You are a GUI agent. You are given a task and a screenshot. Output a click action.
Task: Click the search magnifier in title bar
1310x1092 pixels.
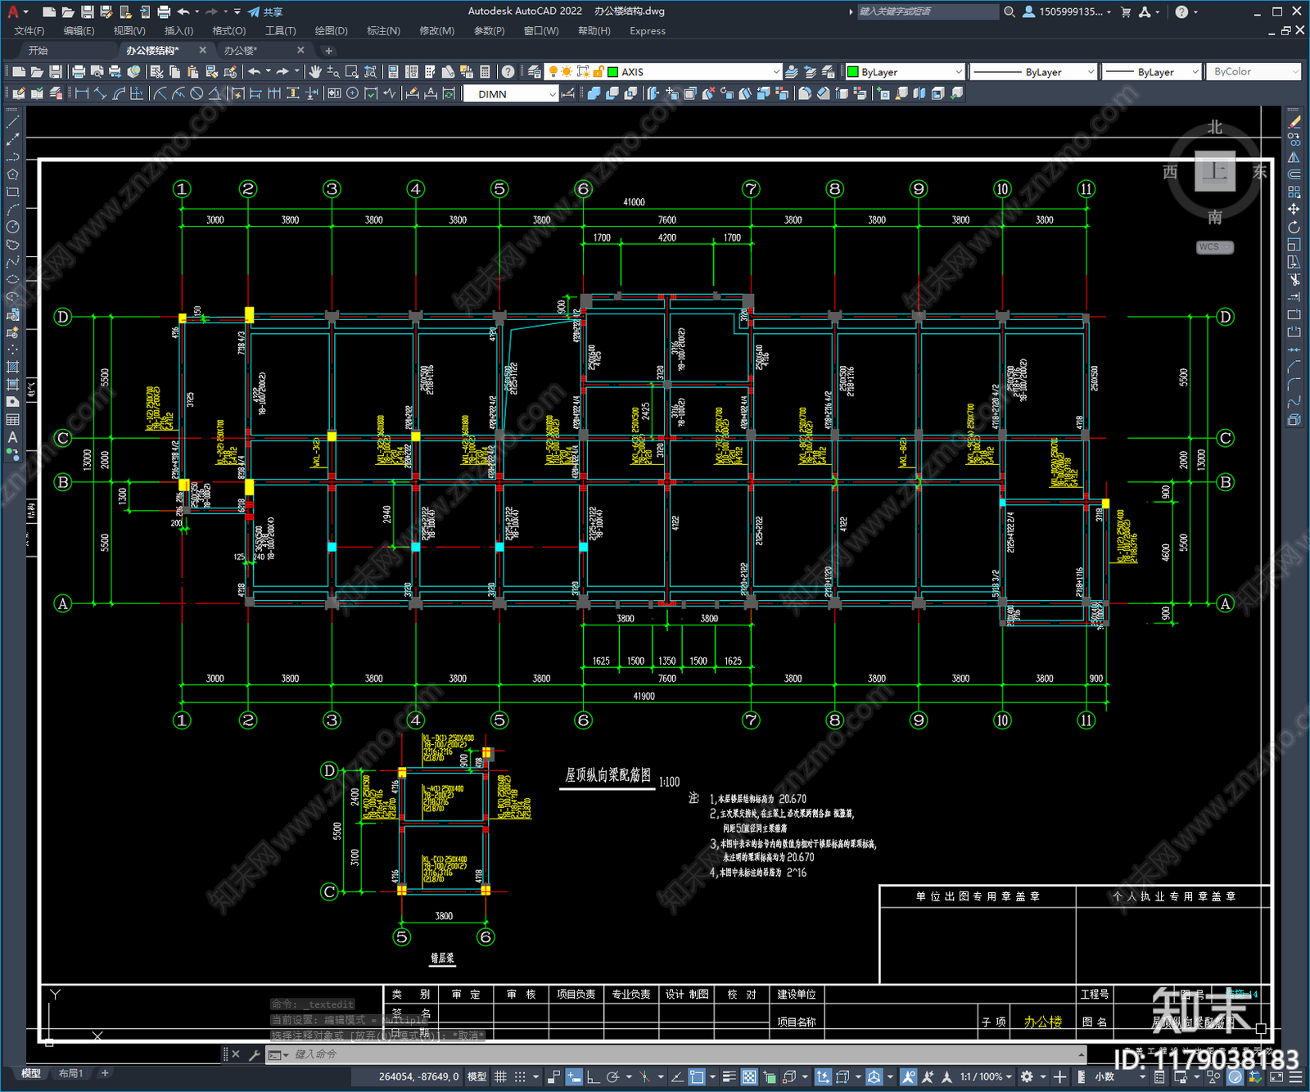1010,11
